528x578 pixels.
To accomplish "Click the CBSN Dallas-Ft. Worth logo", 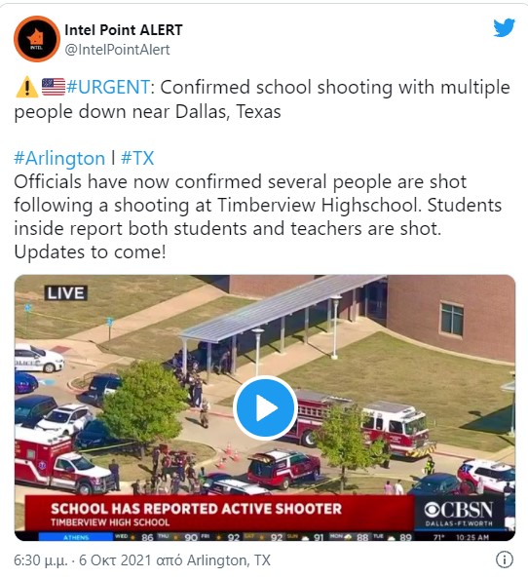I will pyautogui.click(x=459, y=513).
